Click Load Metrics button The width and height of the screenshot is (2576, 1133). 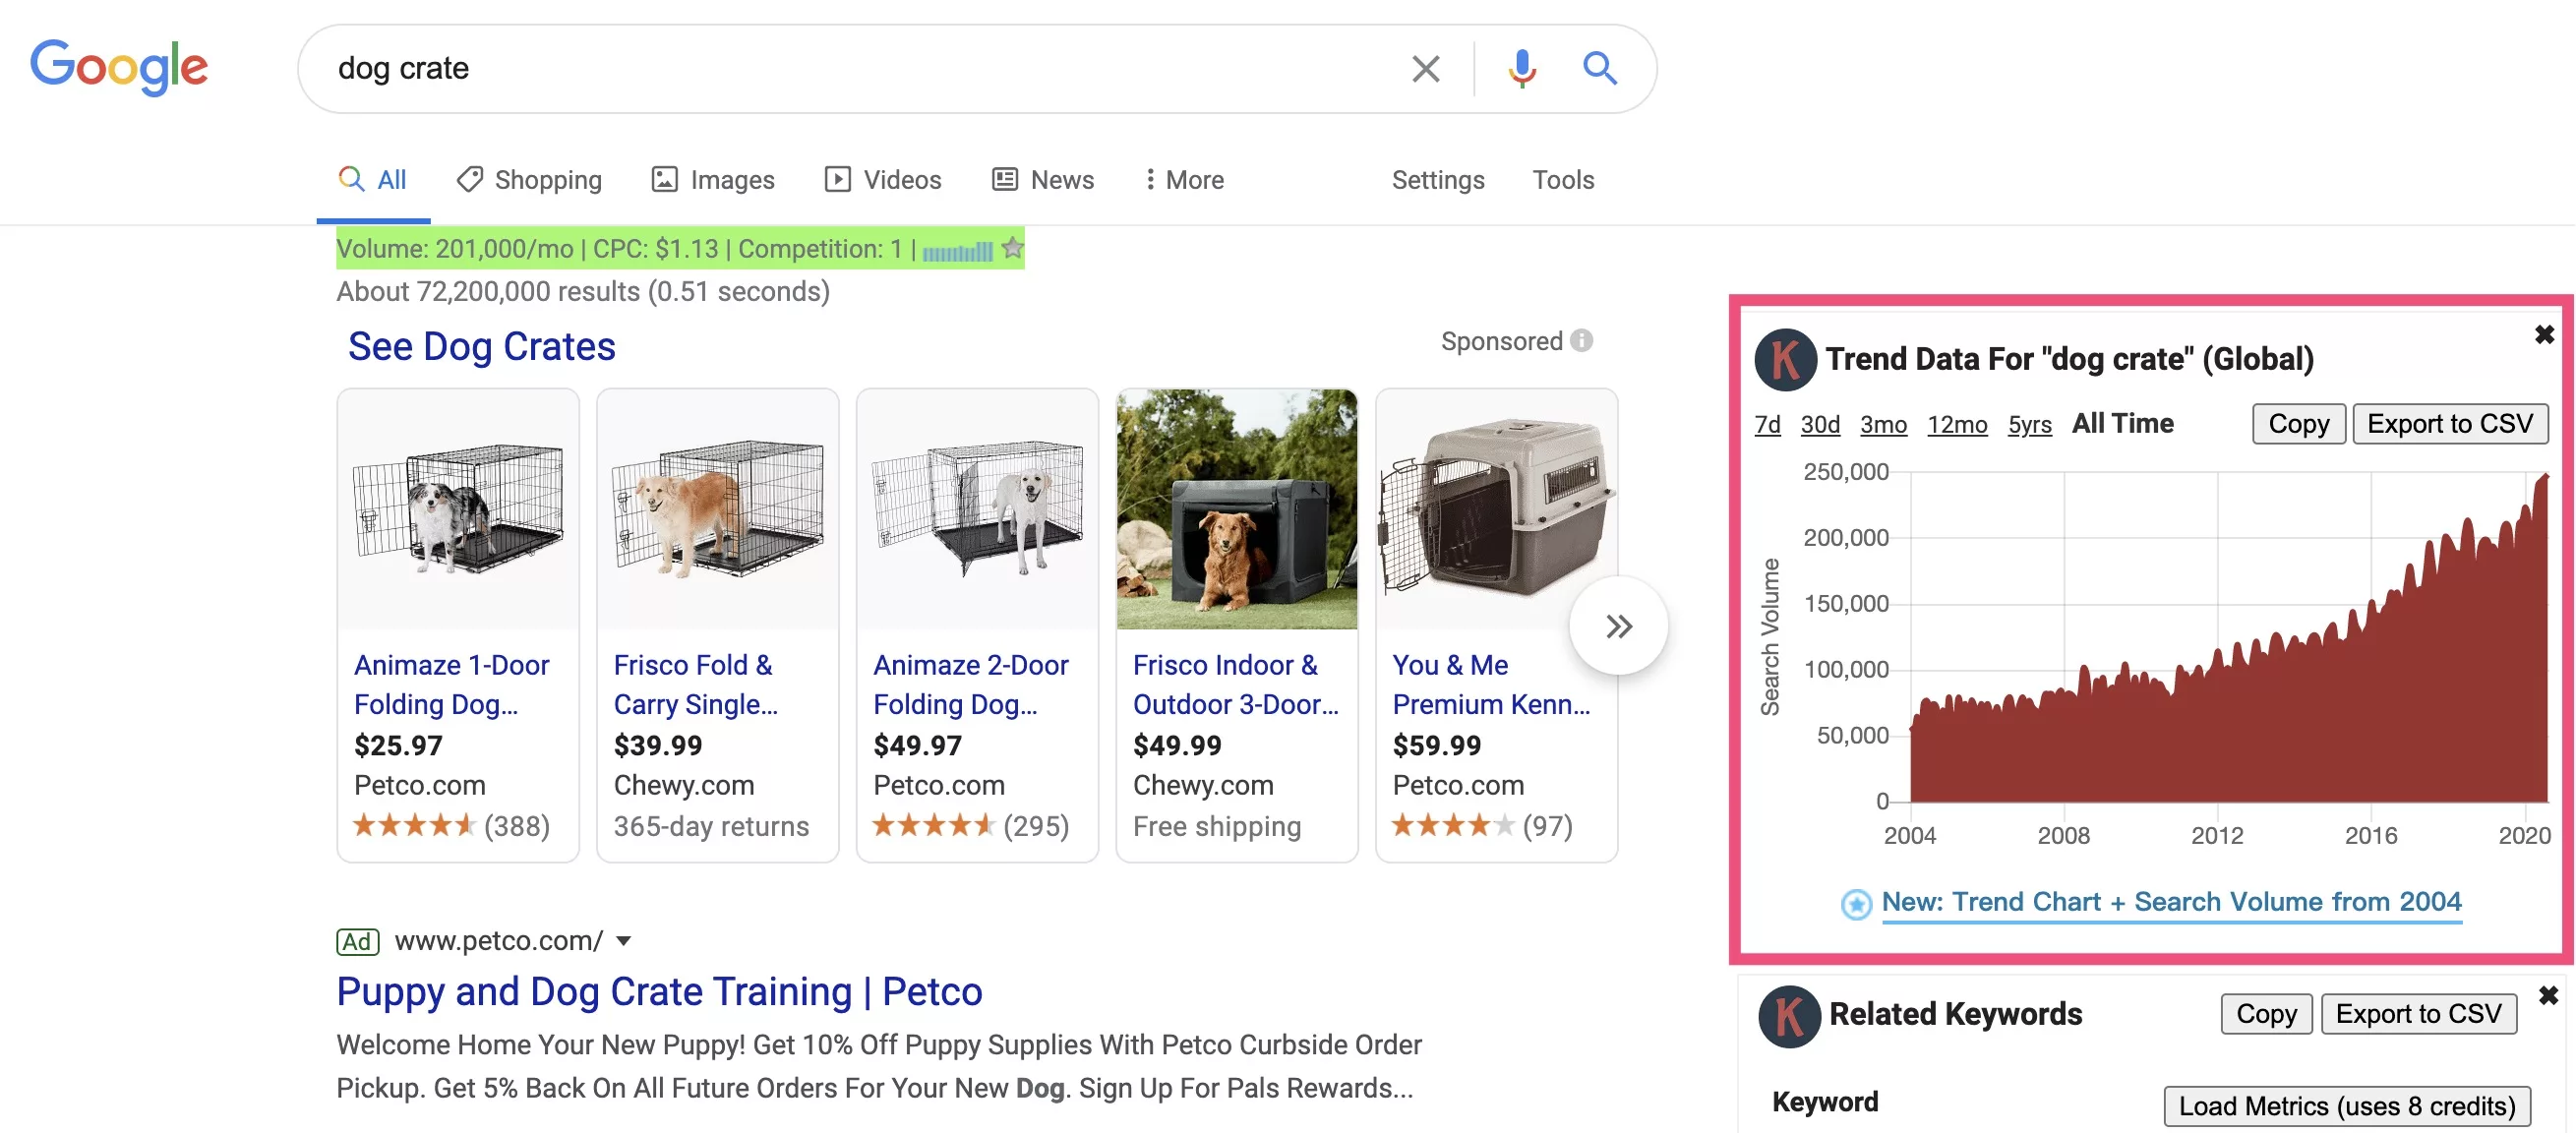point(2346,1105)
